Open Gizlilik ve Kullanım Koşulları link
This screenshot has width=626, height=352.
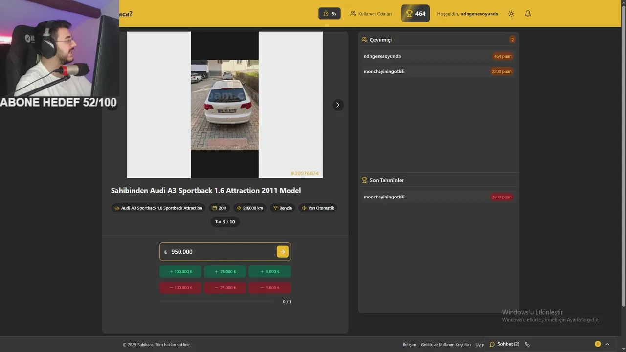tap(446, 345)
